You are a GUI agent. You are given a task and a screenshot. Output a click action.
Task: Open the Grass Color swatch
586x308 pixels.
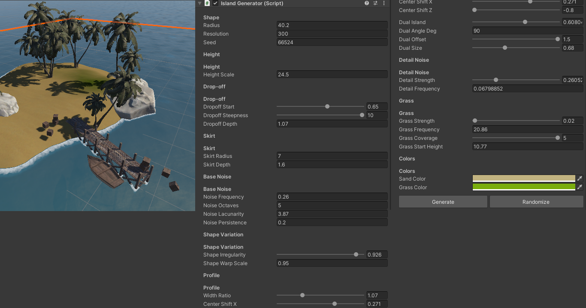tap(524, 187)
